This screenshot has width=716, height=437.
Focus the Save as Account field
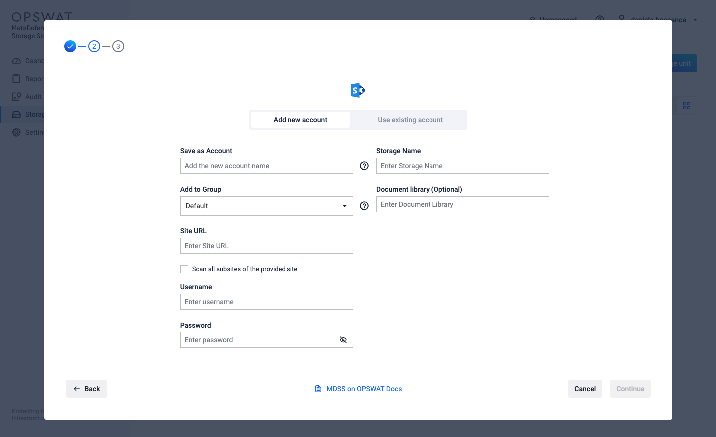(267, 166)
